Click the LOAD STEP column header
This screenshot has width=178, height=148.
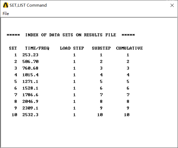point(72,48)
